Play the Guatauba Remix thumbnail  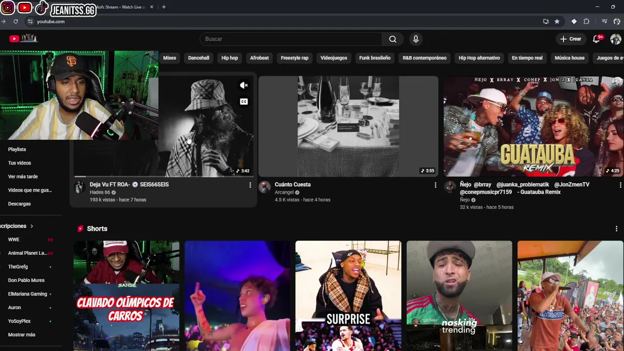point(533,126)
